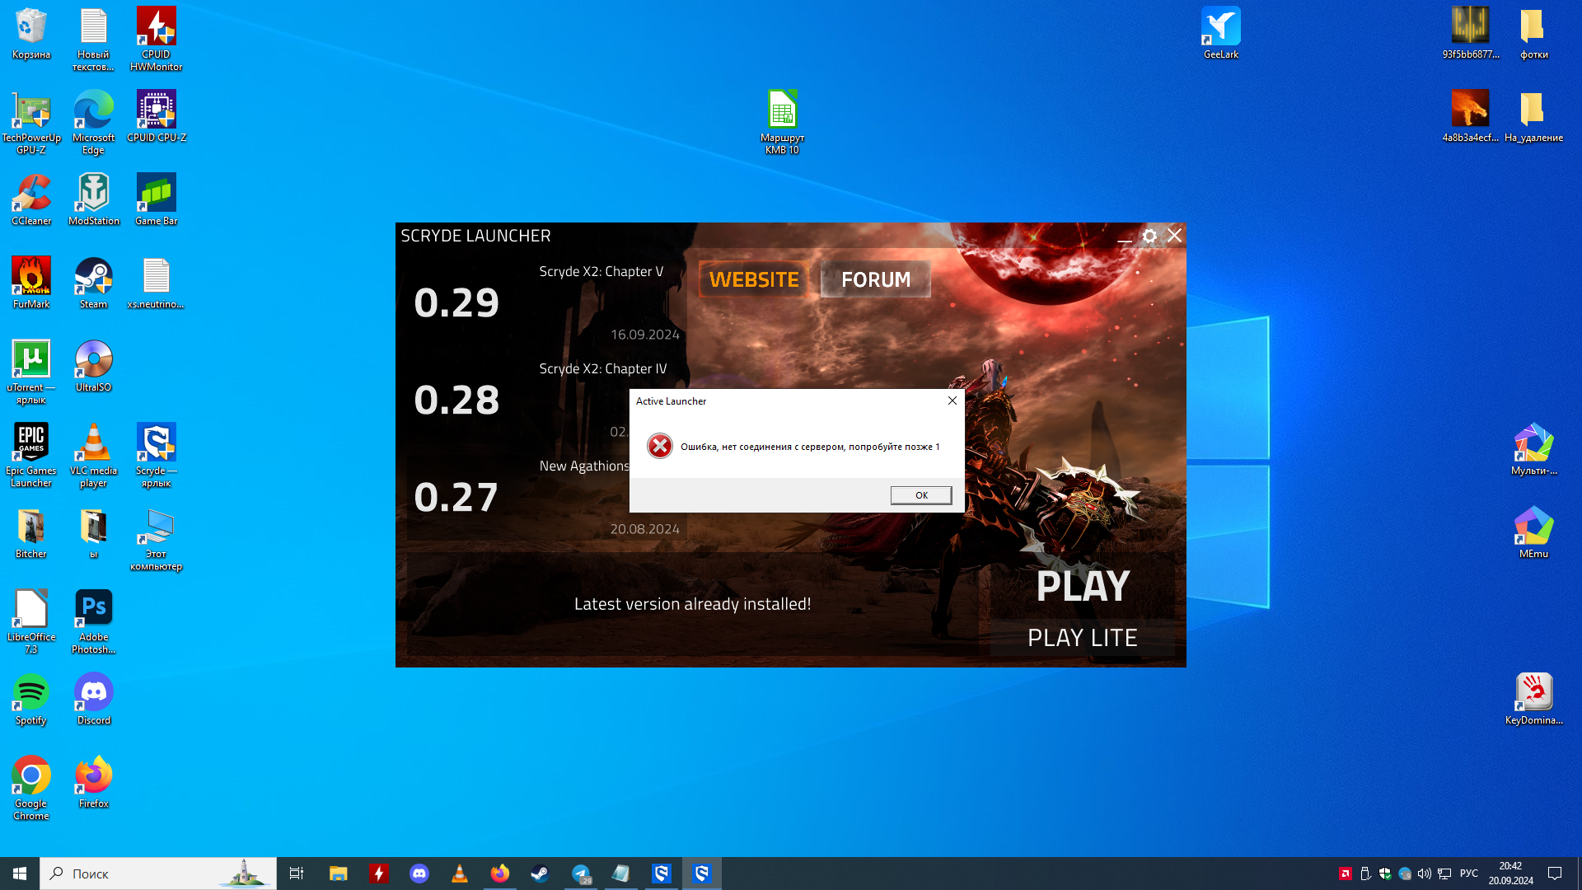
Task: Switch the РУС input language indicator
Action: pos(1468,874)
